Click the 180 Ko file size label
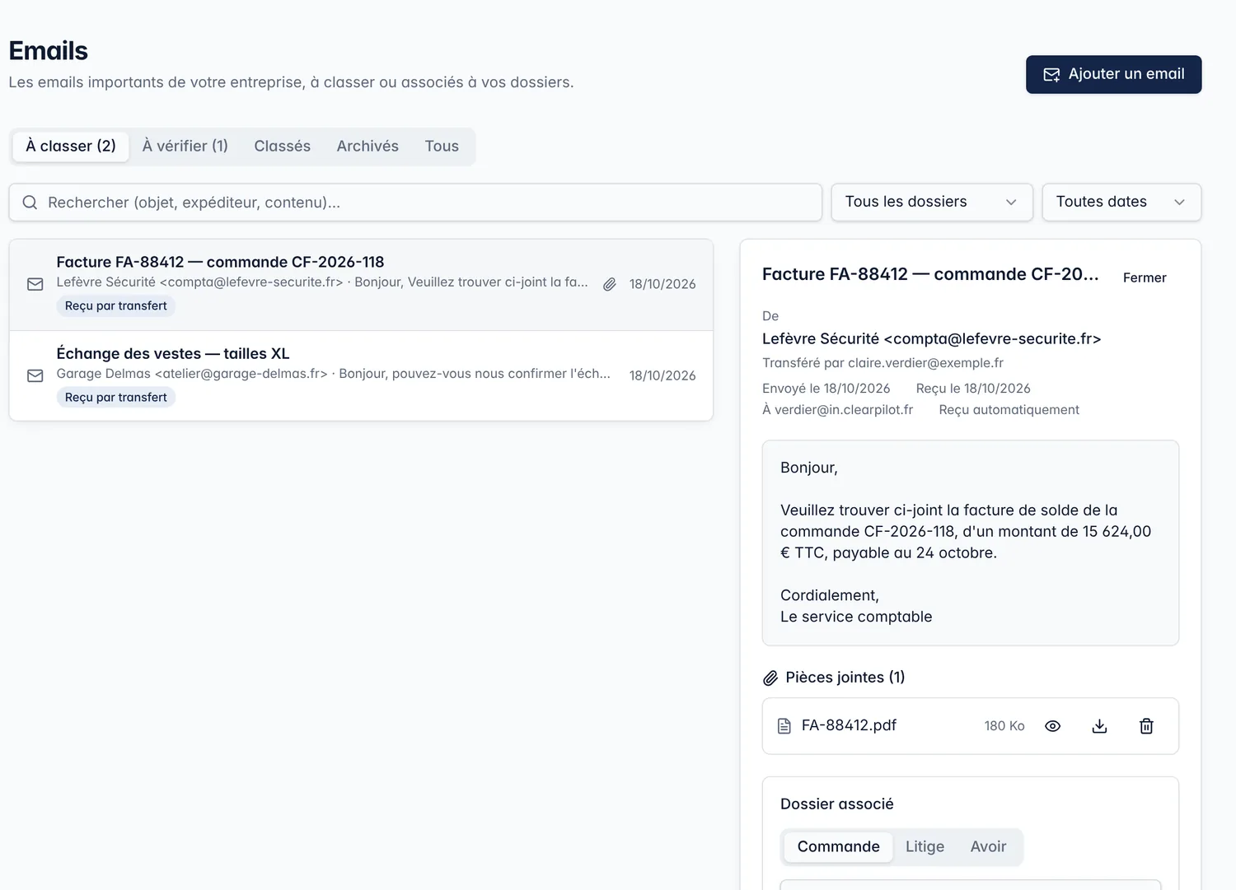This screenshot has width=1236, height=890. tap(1004, 726)
